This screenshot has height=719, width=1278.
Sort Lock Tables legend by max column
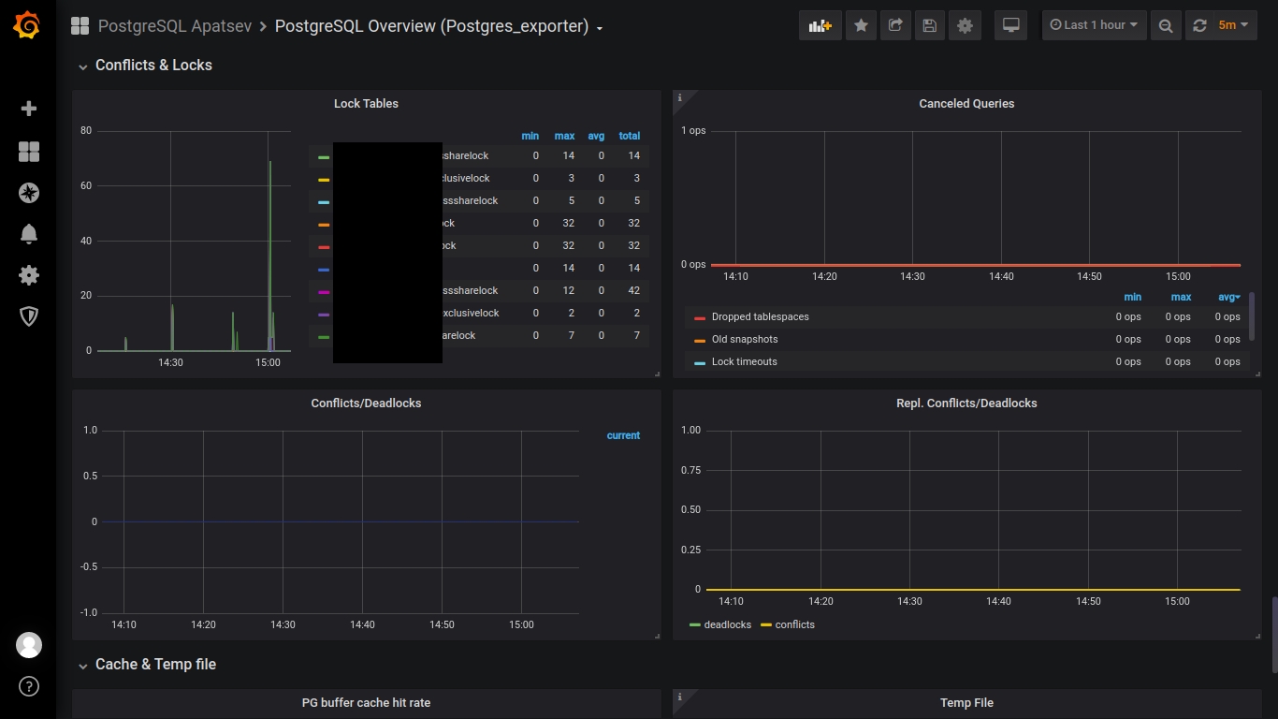pyautogui.click(x=564, y=136)
